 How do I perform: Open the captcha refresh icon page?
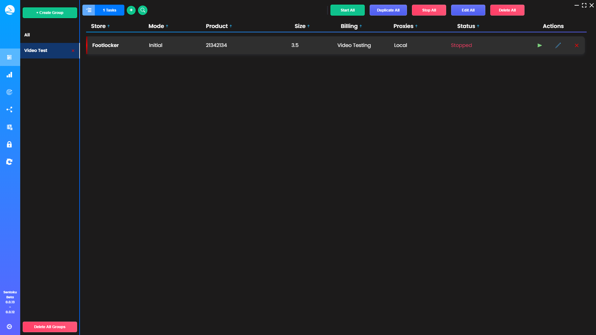tap(9, 162)
